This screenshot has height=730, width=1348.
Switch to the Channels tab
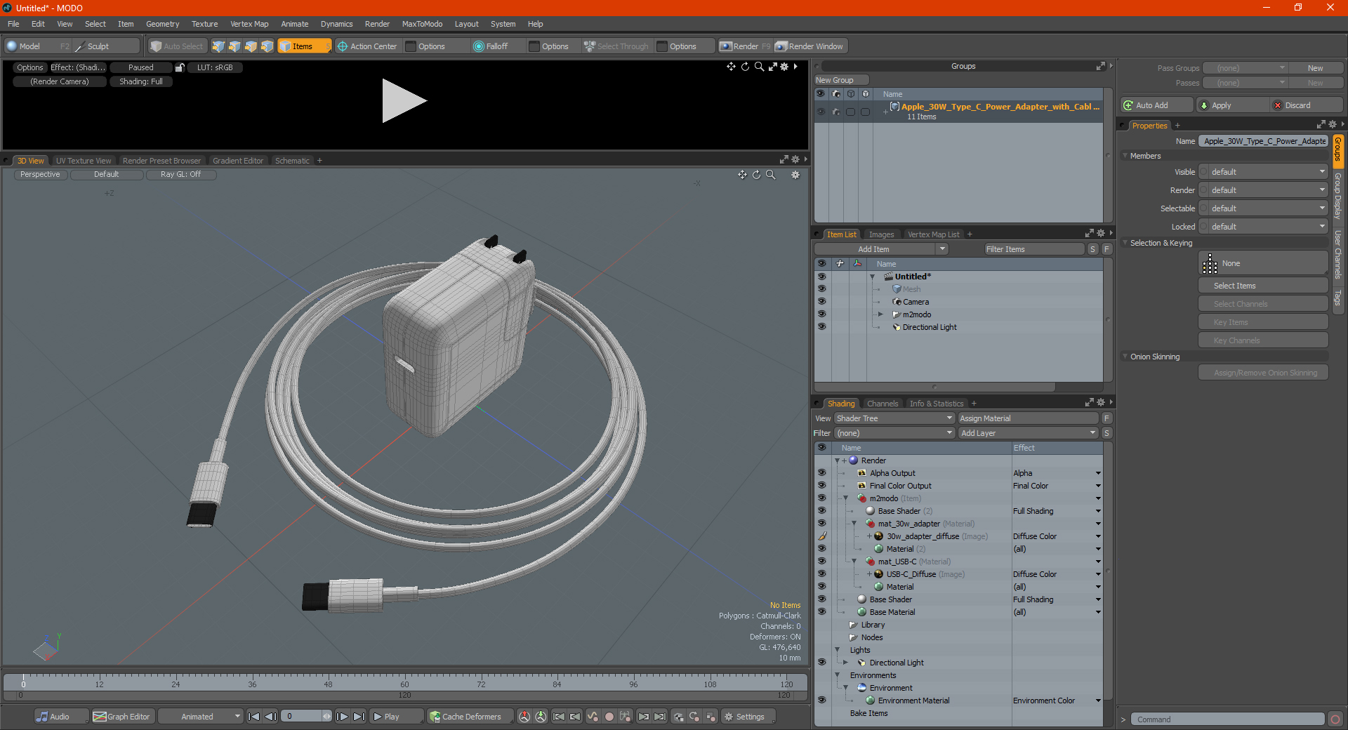coord(883,404)
